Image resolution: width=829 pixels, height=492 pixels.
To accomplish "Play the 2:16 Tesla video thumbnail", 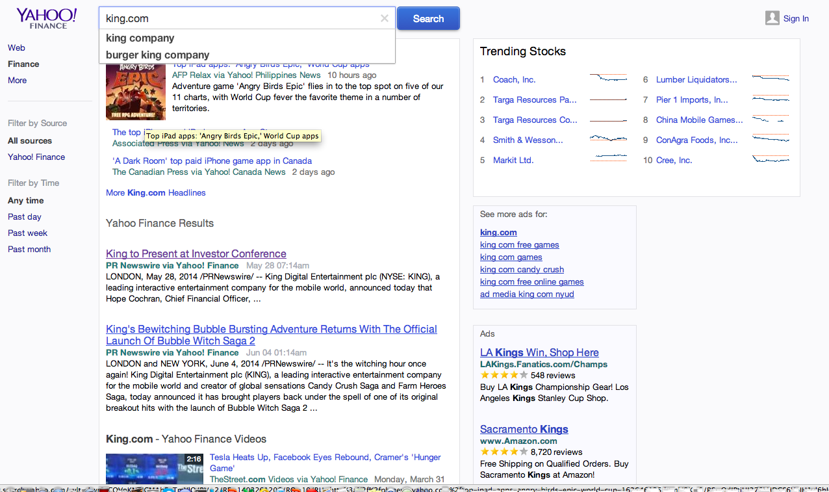I will click(155, 469).
